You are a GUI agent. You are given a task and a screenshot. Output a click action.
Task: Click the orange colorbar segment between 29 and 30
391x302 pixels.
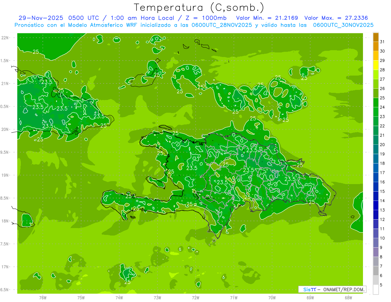coord(376,56)
